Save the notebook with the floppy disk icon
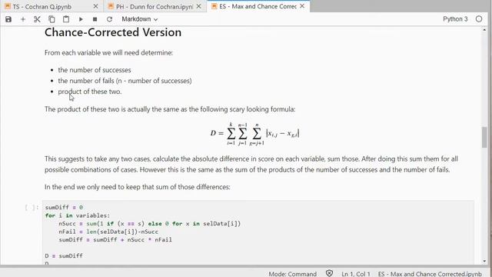492x277 pixels. 8,19
